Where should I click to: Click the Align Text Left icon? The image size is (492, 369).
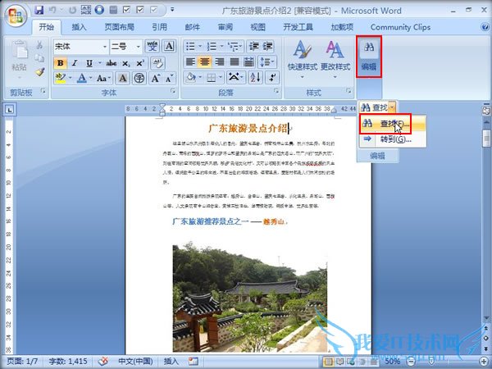pos(190,61)
